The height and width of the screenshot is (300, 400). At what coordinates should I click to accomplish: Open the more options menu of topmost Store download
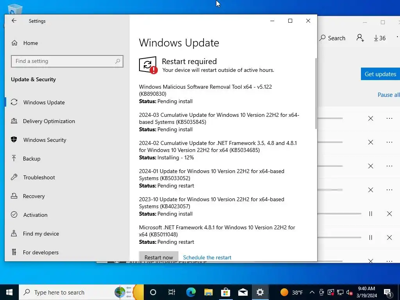[x=389, y=118]
